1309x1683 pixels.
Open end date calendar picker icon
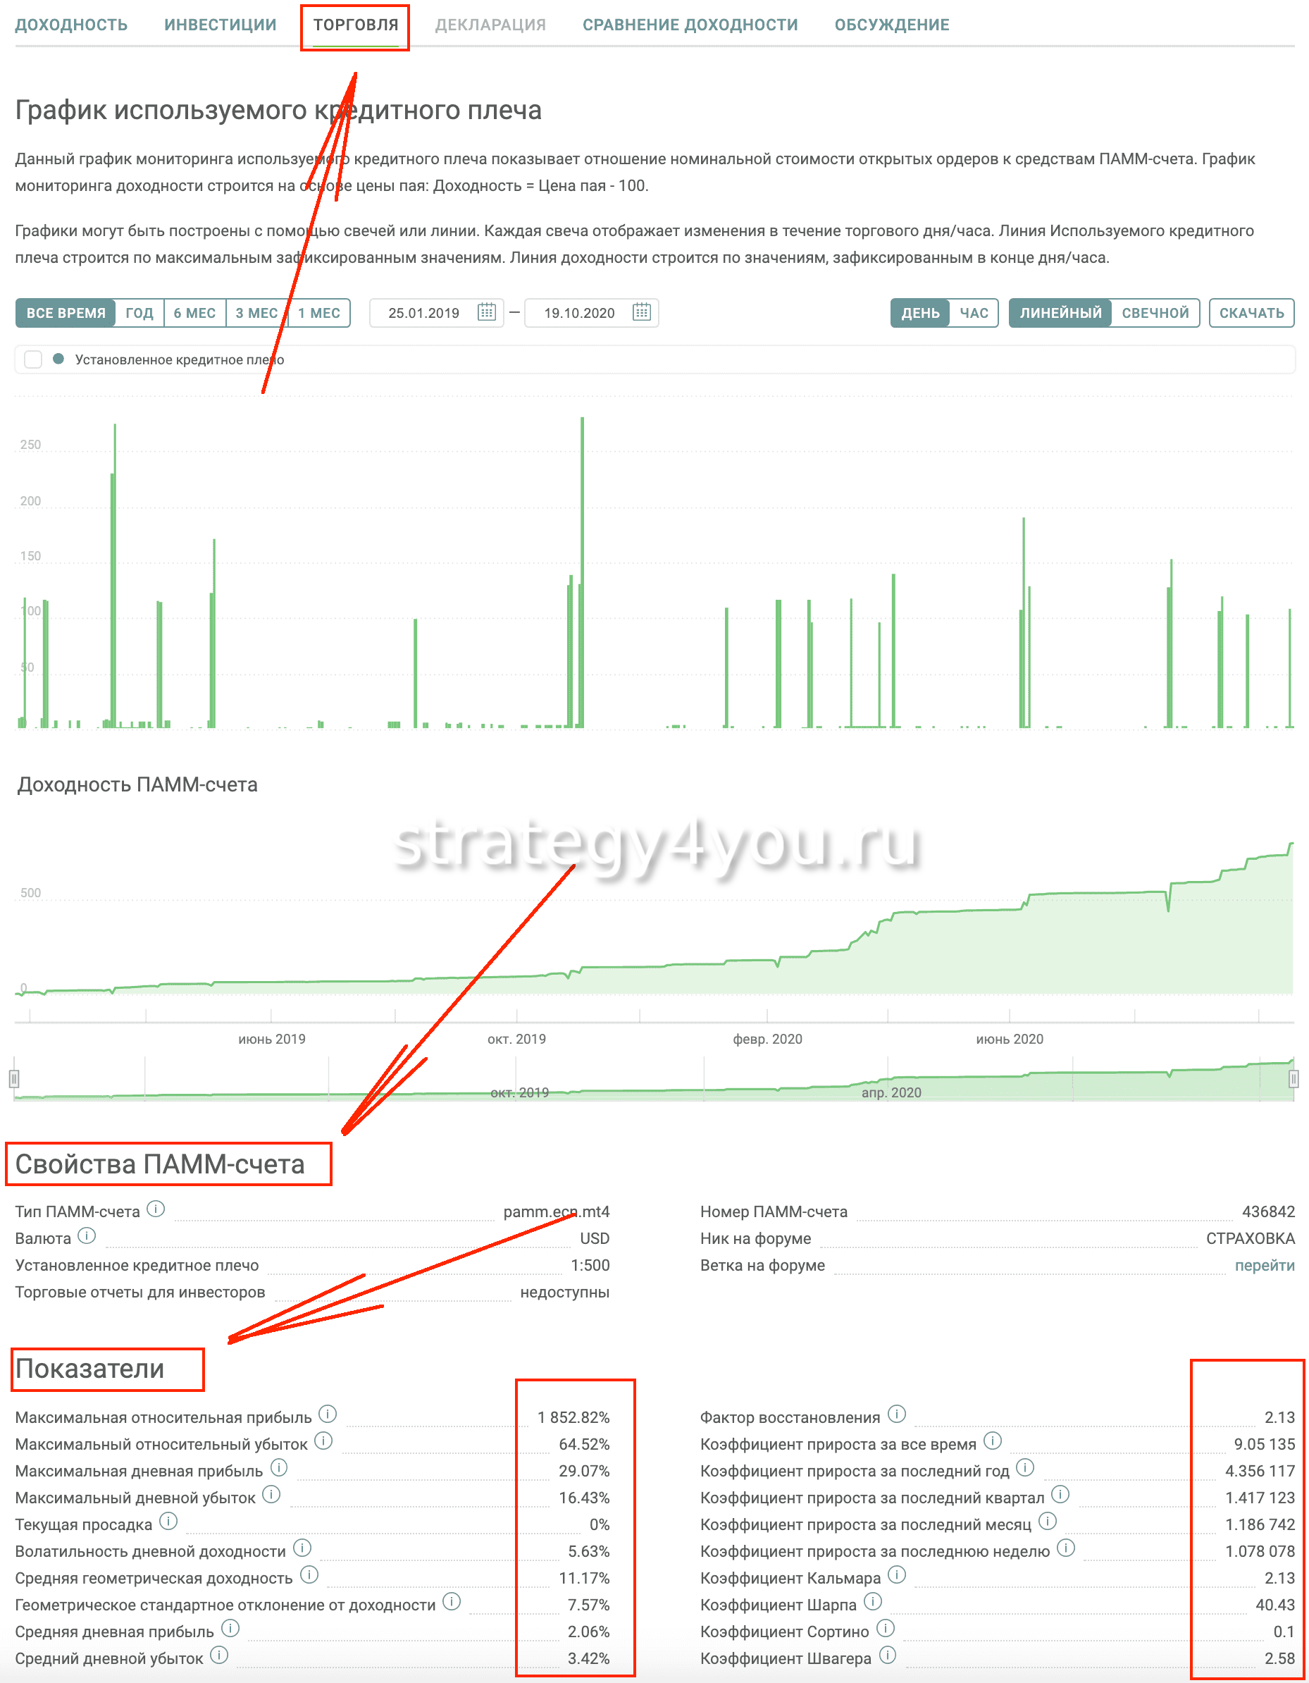point(641,312)
